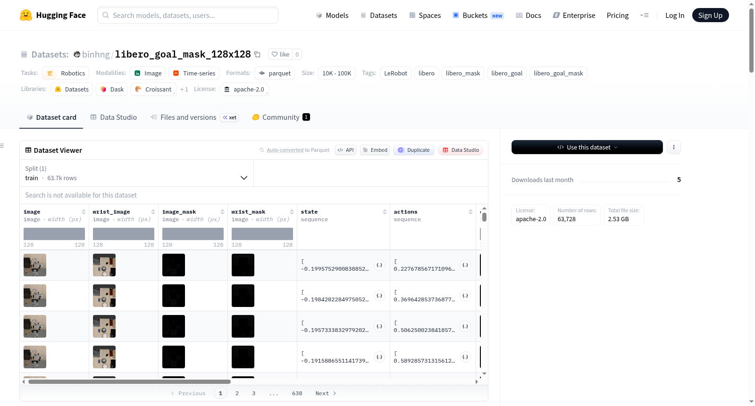
Task: Copy dataset name with the copy icon
Action: pyautogui.click(x=257, y=54)
